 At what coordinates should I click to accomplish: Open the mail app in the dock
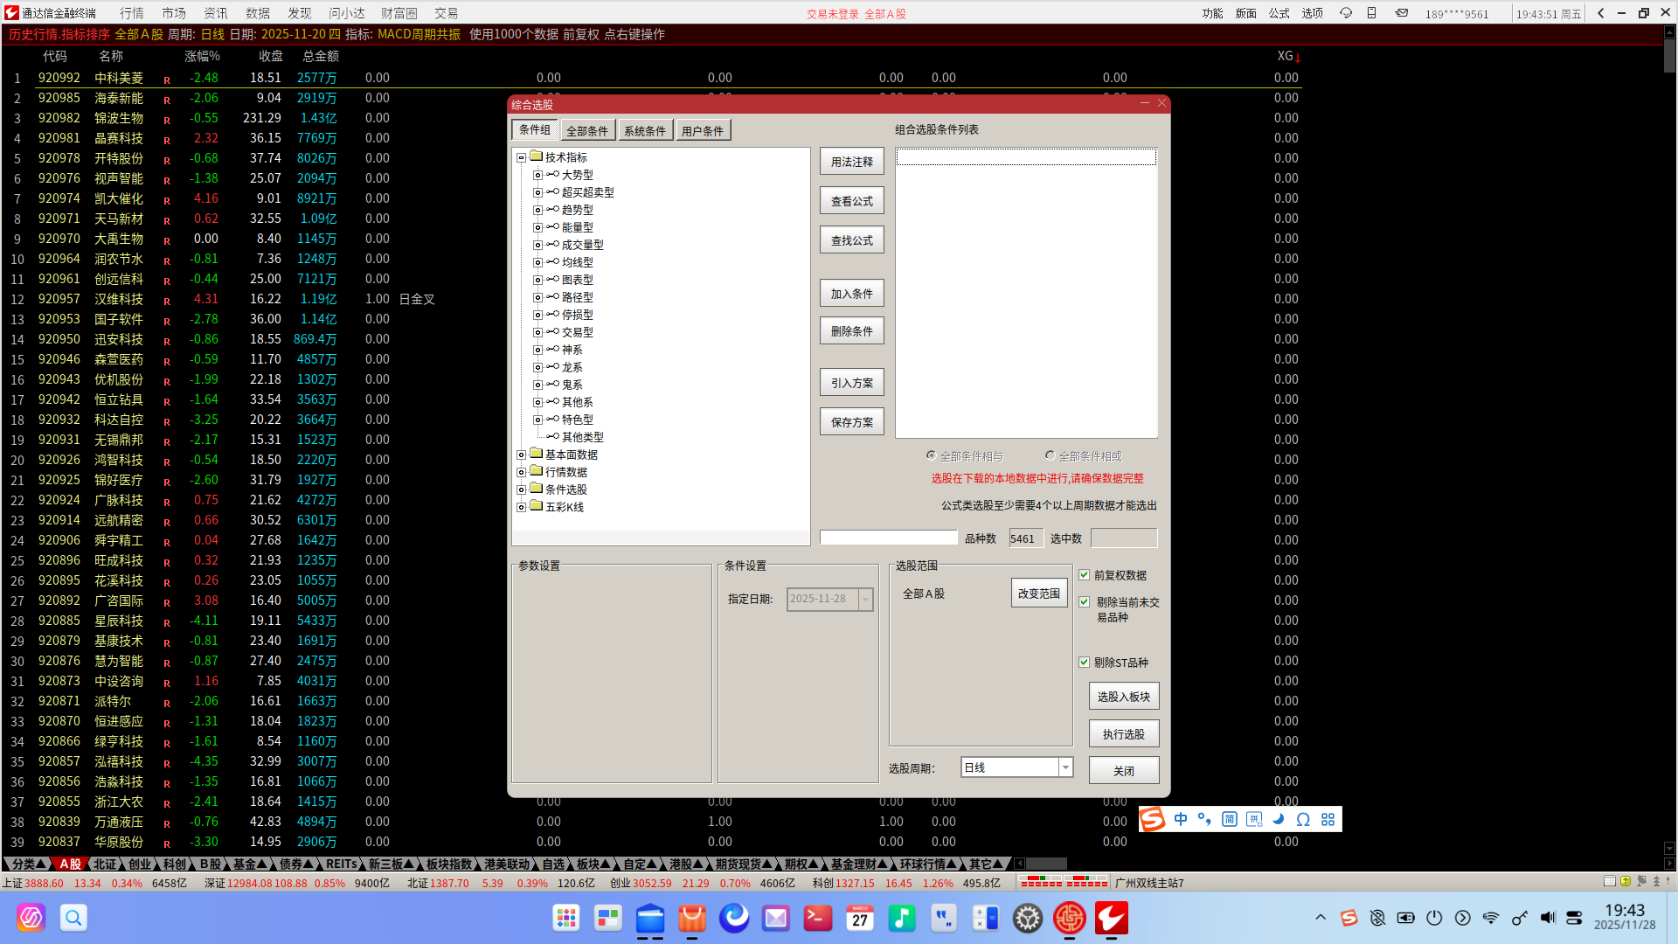(x=776, y=918)
